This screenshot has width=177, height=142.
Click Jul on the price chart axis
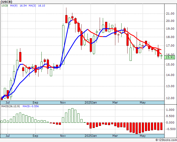point(8,102)
